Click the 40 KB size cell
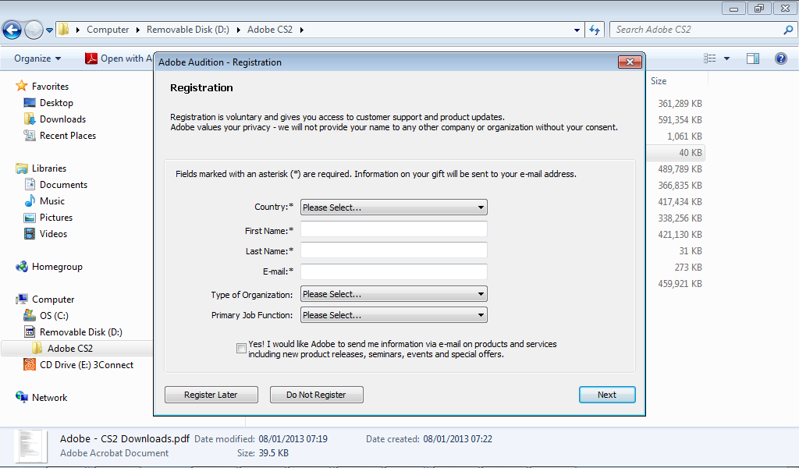 [x=690, y=153]
